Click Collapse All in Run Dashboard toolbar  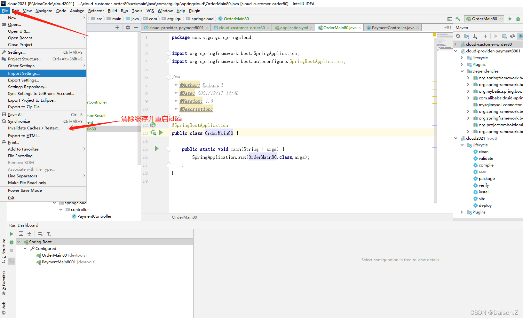pyautogui.click(x=29, y=234)
